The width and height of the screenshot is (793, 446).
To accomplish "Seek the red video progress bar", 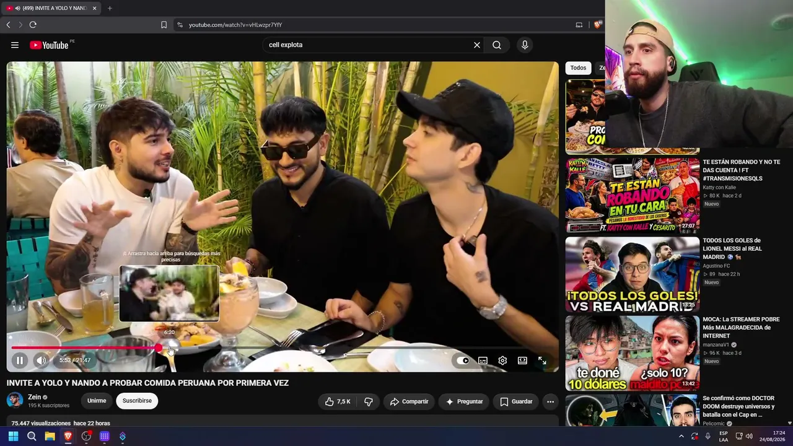I will (283, 348).
